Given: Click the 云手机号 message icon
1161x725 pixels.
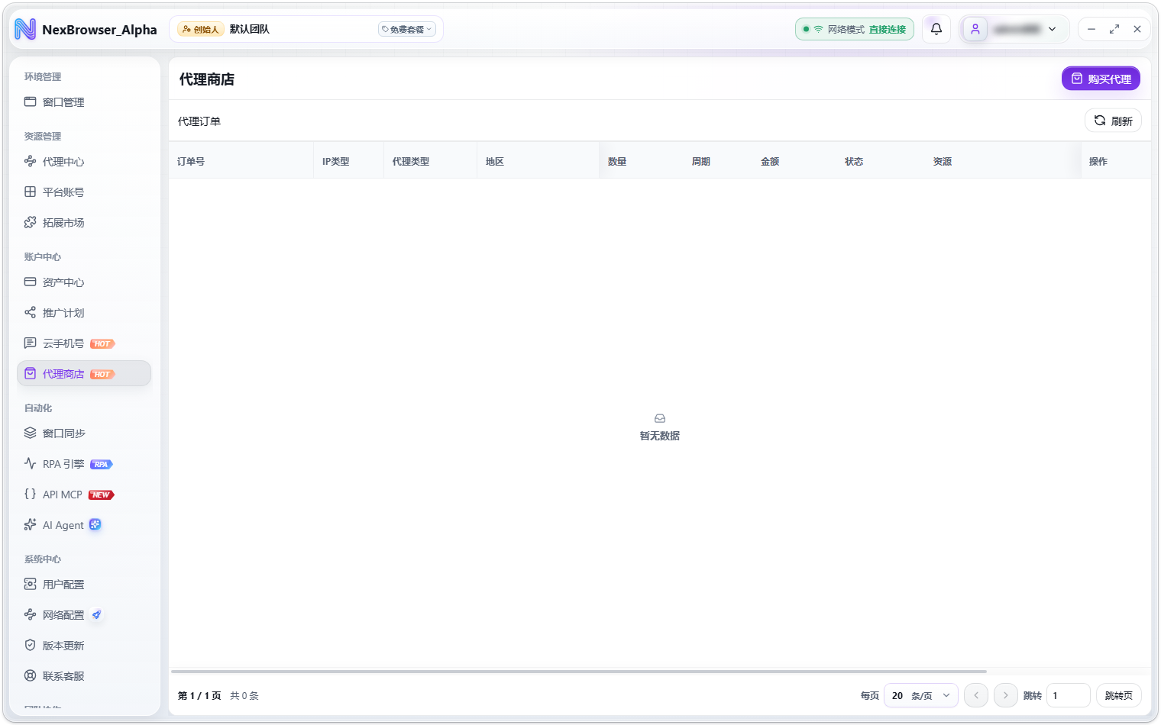Looking at the screenshot, I should 31,343.
